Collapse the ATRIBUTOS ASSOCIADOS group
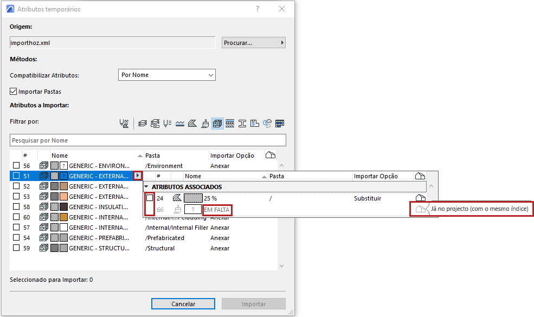Viewport: 534px width, 317px height. (x=146, y=186)
